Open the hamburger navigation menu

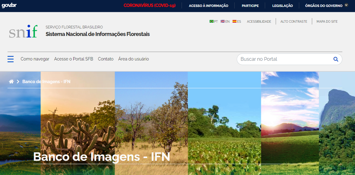tap(11, 59)
